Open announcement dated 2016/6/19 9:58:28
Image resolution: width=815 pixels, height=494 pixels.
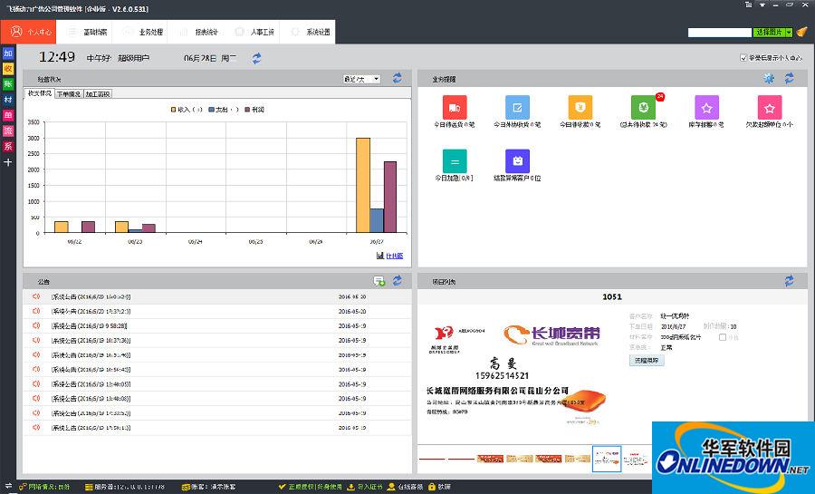click(217, 325)
